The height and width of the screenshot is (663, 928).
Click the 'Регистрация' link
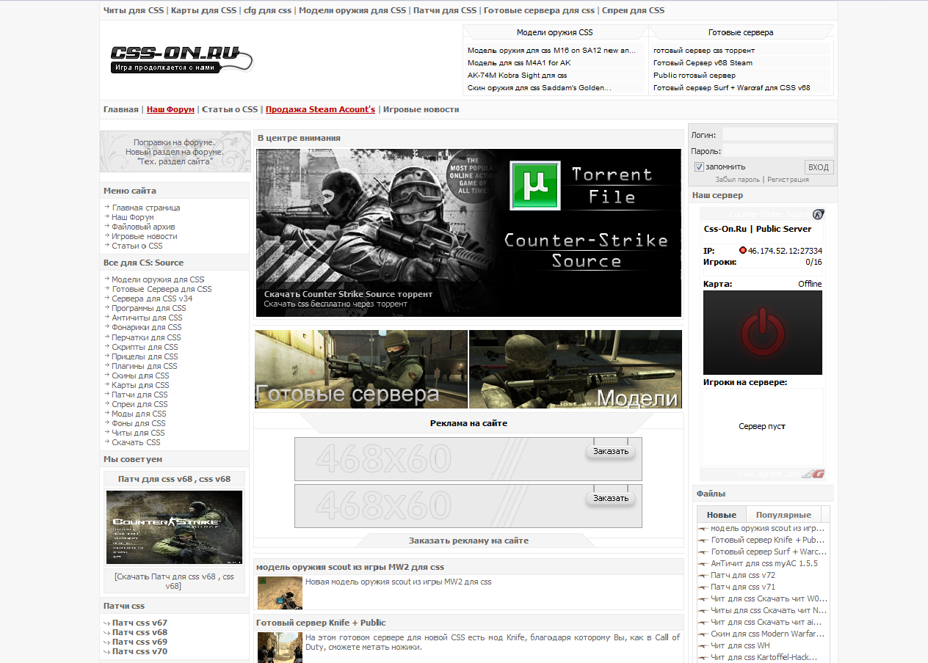coord(788,179)
